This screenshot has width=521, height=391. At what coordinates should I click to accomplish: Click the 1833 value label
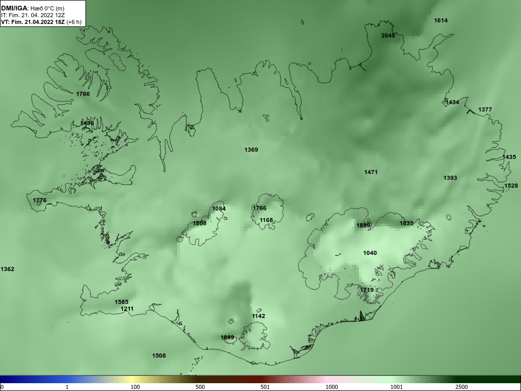(406, 224)
